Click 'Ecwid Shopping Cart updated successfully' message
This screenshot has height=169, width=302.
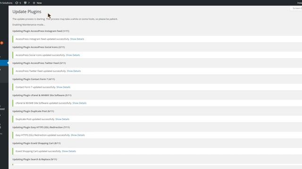(38, 151)
